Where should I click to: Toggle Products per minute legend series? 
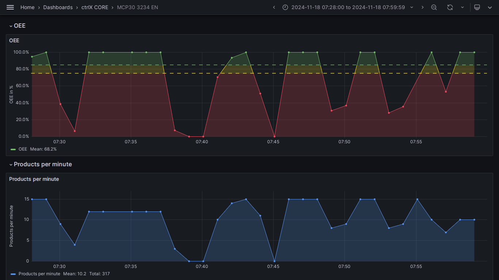39,274
